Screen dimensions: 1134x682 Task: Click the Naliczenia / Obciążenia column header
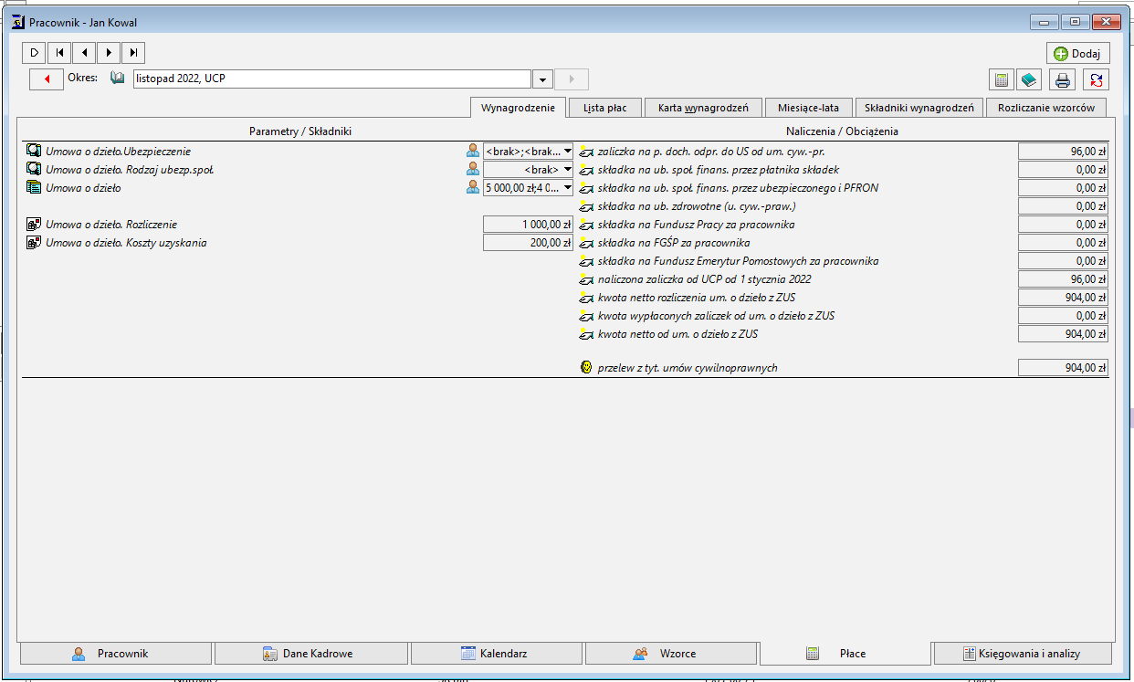pyautogui.click(x=842, y=131)
